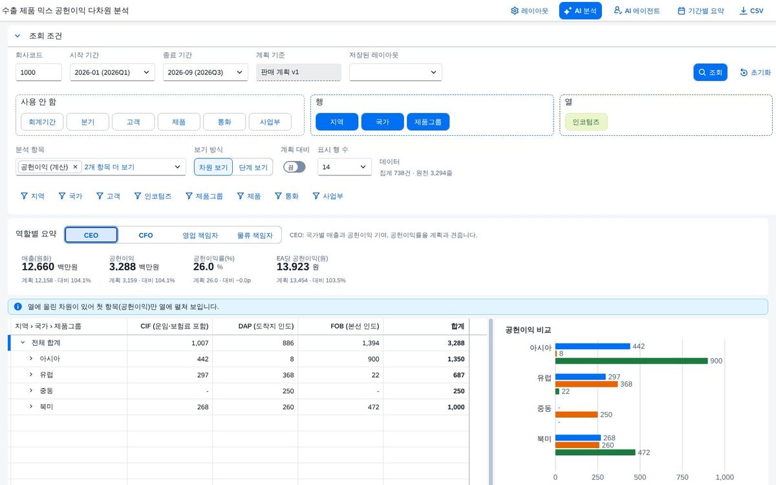Download data with the CSV icon
This screenshot has width=776, height=485.
coord(743,11)
